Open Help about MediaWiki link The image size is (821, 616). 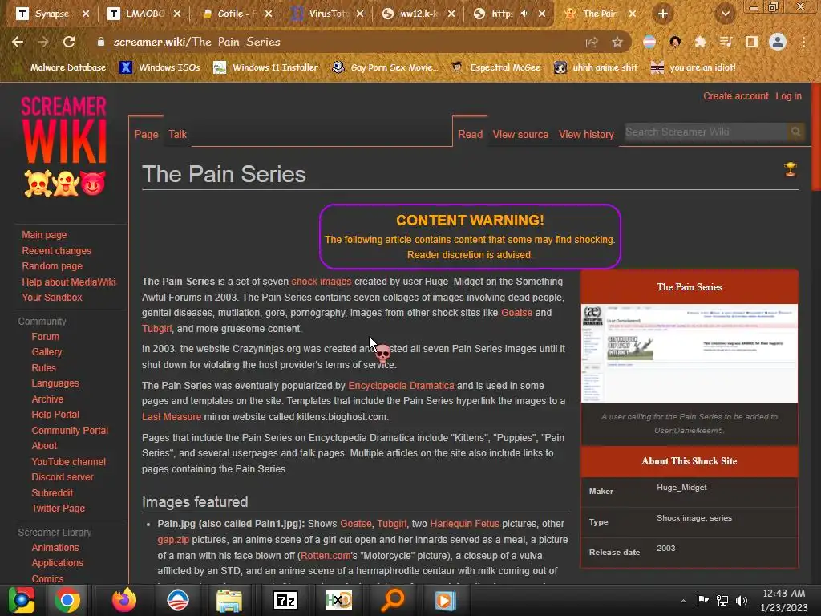click(x=69, y=282)
